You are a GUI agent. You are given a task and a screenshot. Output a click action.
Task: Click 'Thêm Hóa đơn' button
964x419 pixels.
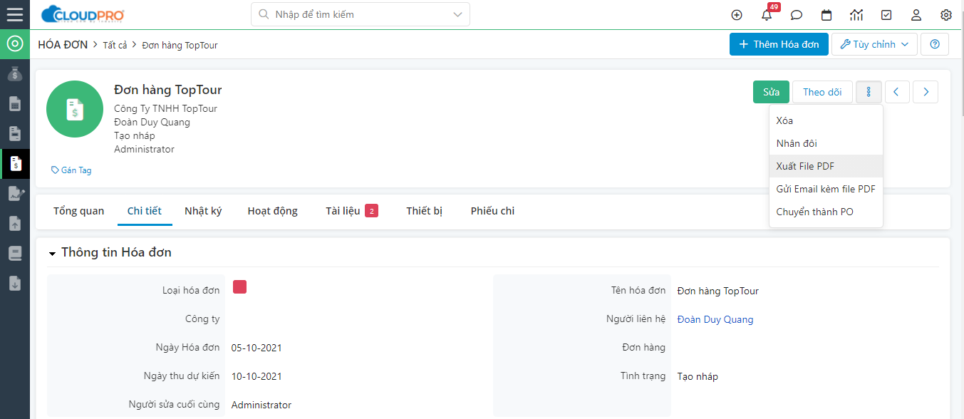click(x=779, y=44)
